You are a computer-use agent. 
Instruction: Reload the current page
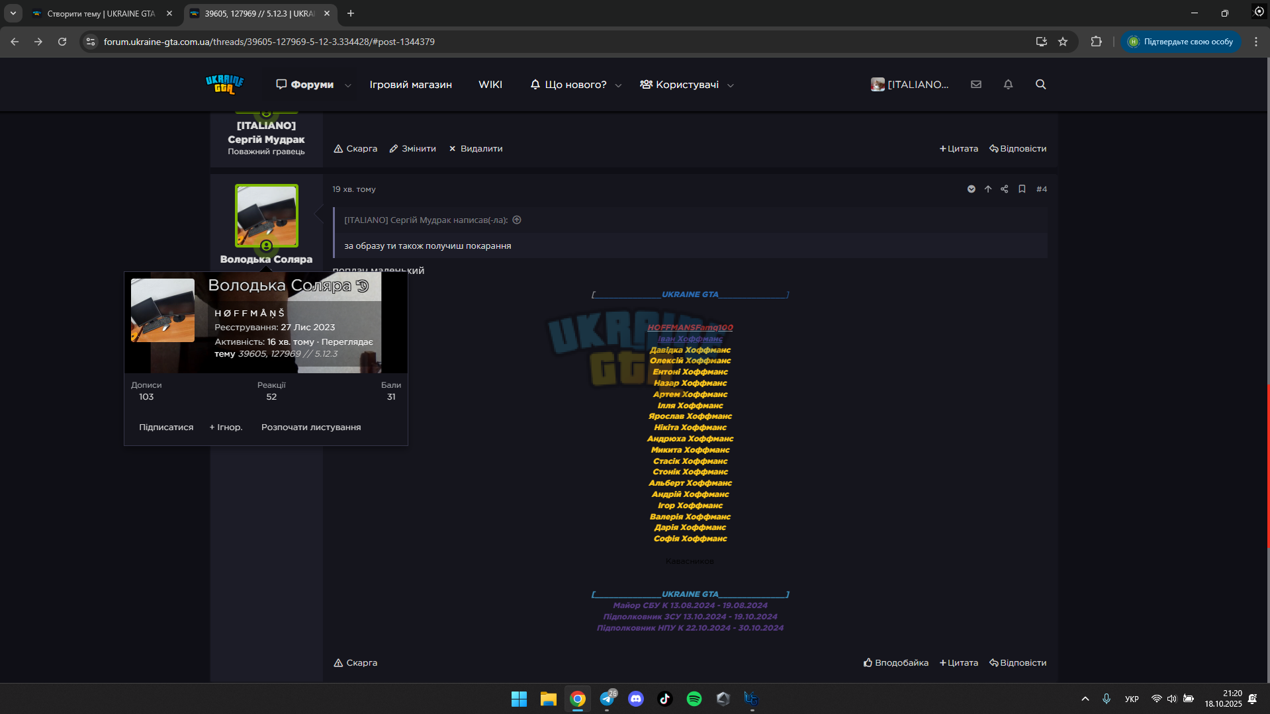(x=62, y=42)
